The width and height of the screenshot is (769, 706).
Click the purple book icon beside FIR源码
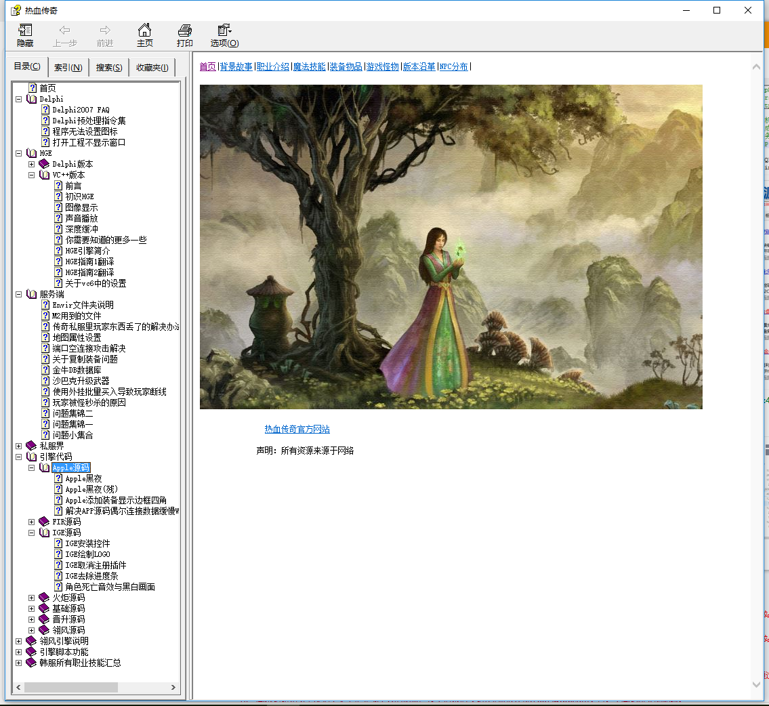(44, 522)
